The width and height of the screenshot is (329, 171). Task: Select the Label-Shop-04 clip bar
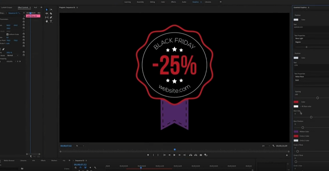[x=33, y=16]
